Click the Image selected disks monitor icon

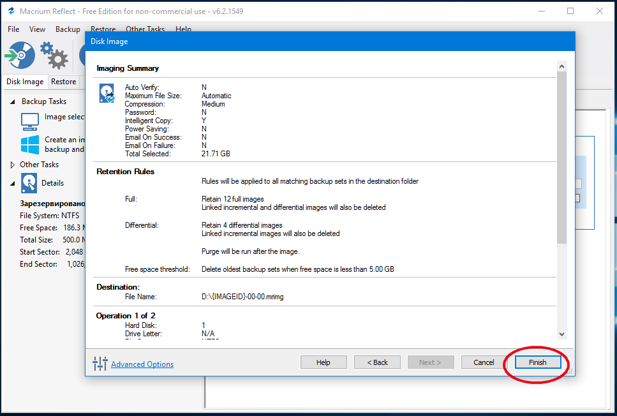point(30,122)
